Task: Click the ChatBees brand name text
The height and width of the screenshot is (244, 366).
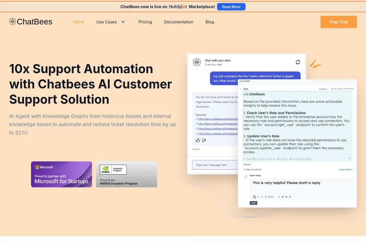Action: click(x=35, y=22)
